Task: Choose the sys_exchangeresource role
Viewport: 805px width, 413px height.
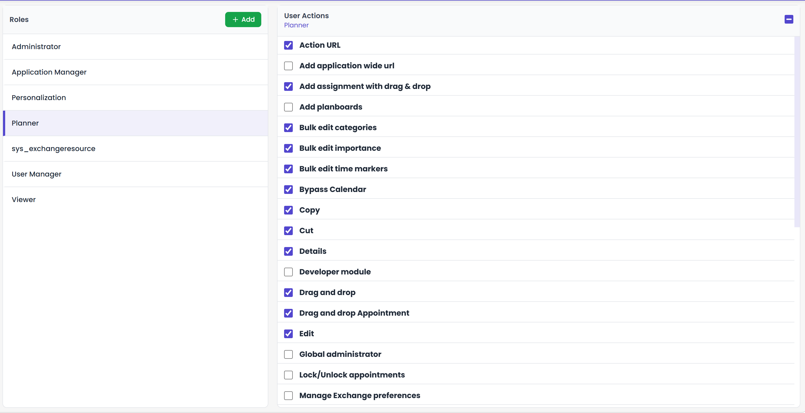Action: (136, 149)
